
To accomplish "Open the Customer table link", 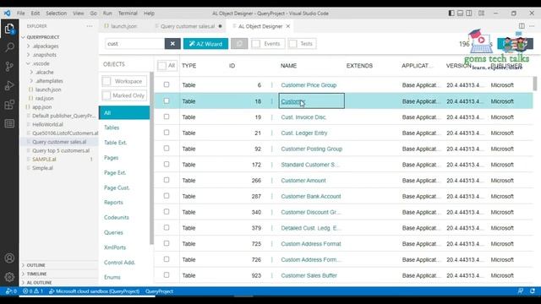I will [x=292, y=101].
